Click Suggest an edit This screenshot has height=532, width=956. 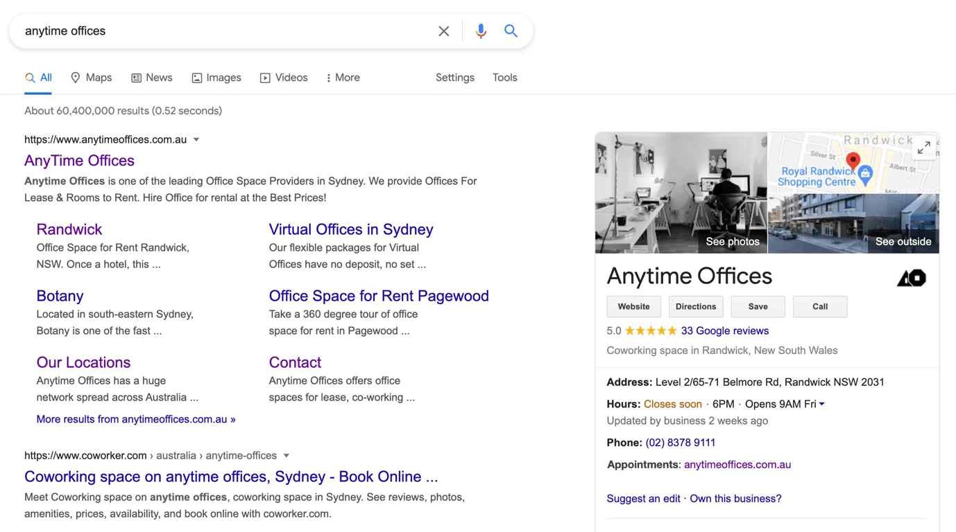(x=644, y=499)
